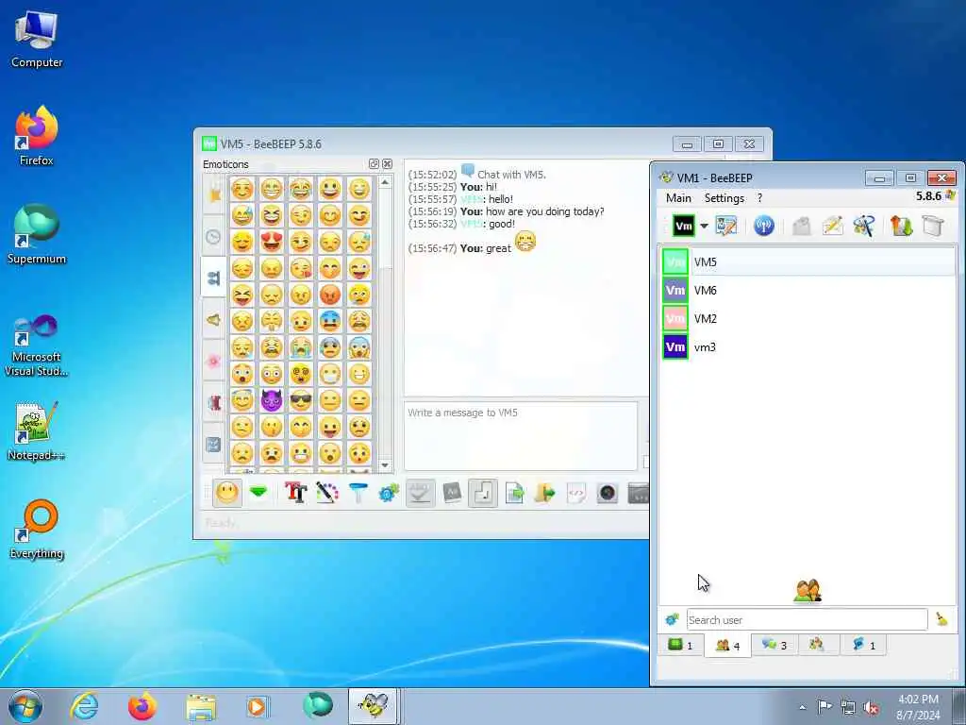Click in the Search user field

tap(808, 619)
